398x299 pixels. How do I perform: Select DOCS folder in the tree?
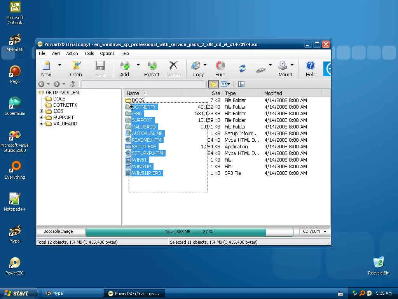point(59,98)
